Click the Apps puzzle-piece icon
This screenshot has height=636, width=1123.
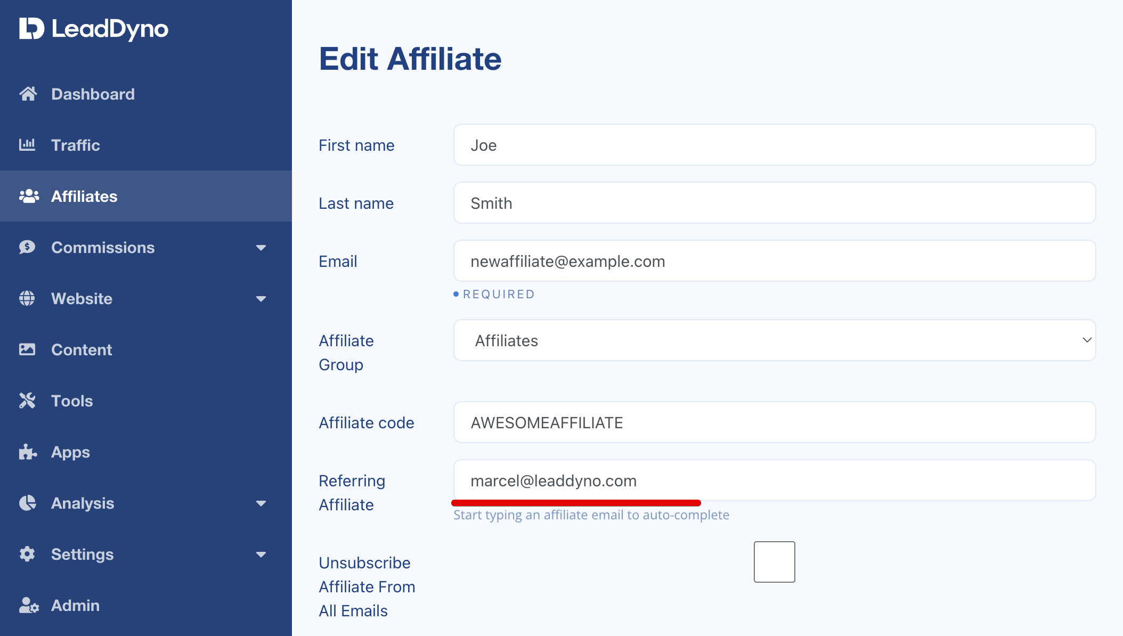pyautogui.click(x=27, y=452)
